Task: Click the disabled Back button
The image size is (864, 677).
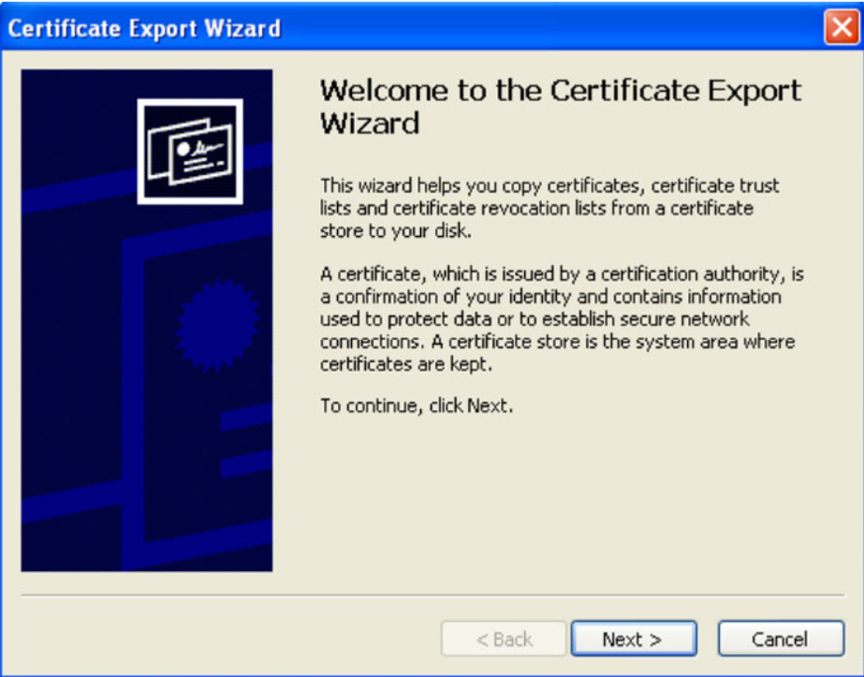Action: tap(503, 638)
